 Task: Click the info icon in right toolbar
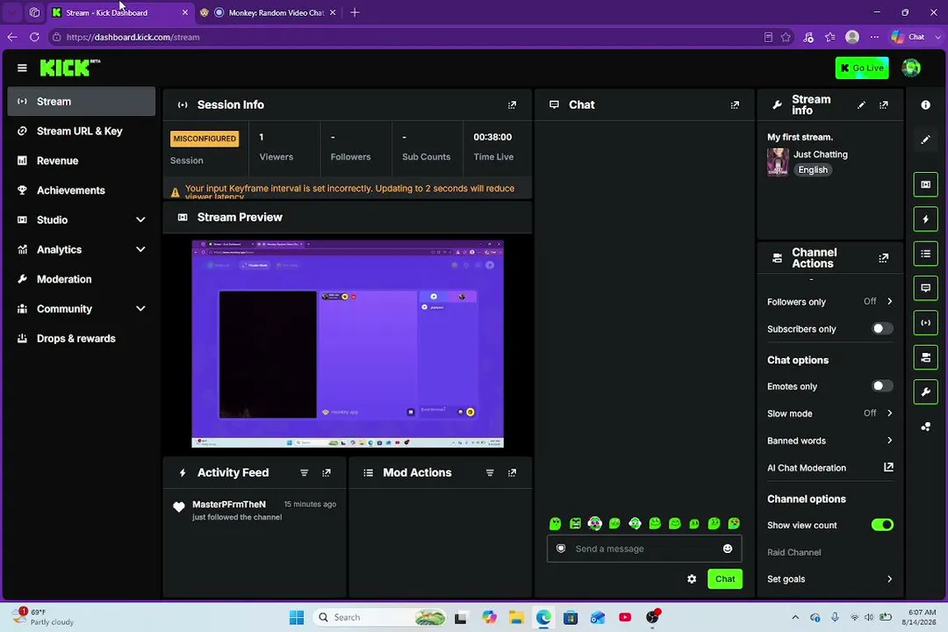tap(925, 104)
